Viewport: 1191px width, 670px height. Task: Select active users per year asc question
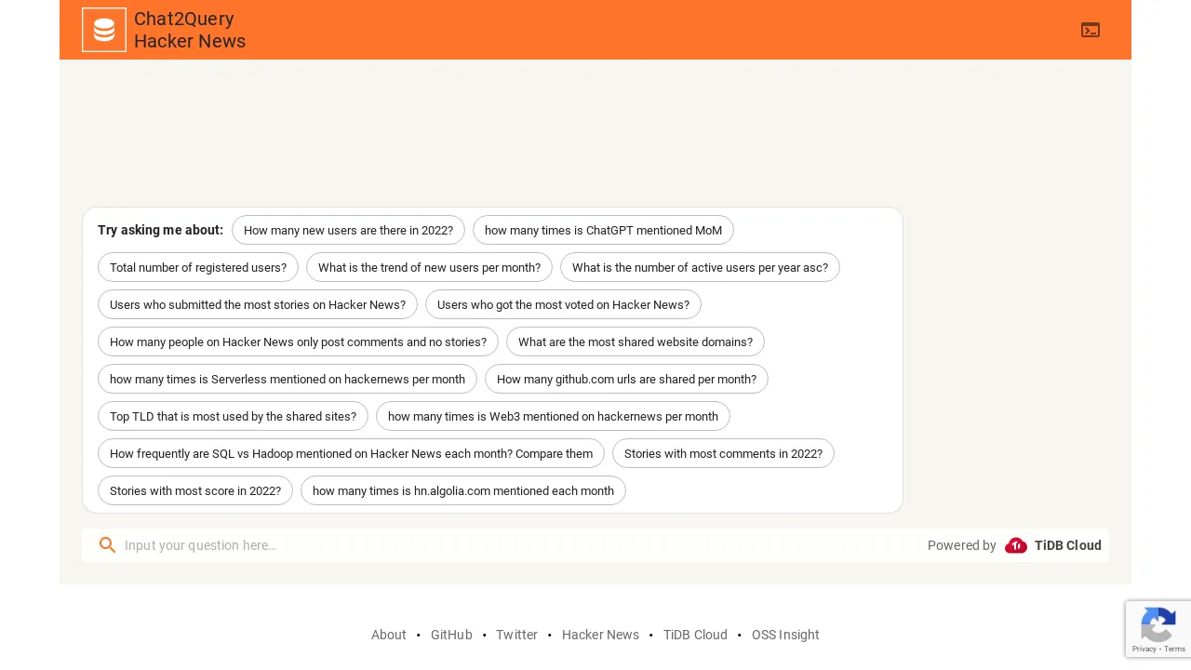(x=700, y=267)
